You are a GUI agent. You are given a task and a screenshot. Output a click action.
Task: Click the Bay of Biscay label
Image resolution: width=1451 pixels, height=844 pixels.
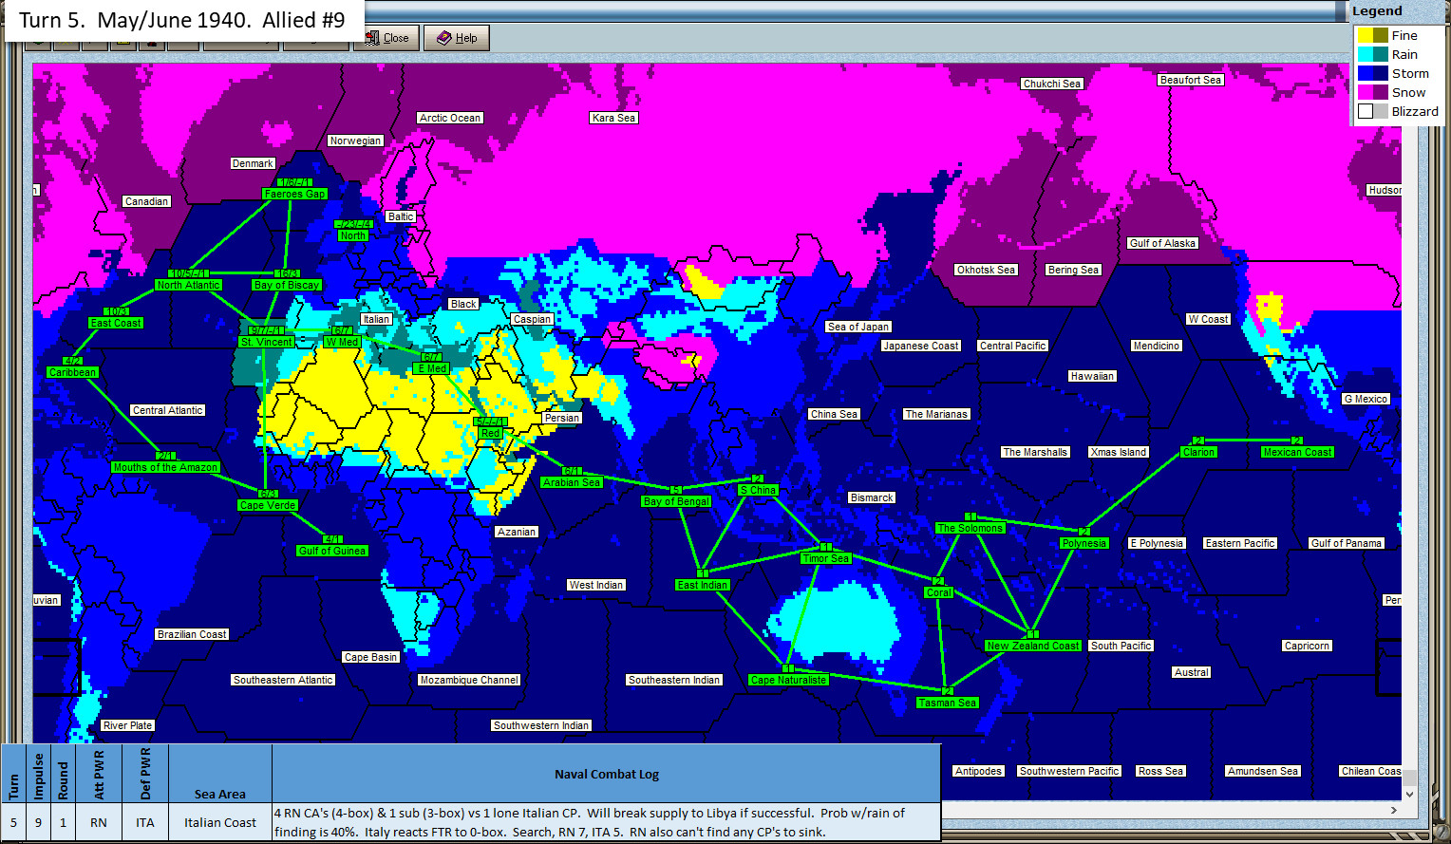(x=287, y=285)
